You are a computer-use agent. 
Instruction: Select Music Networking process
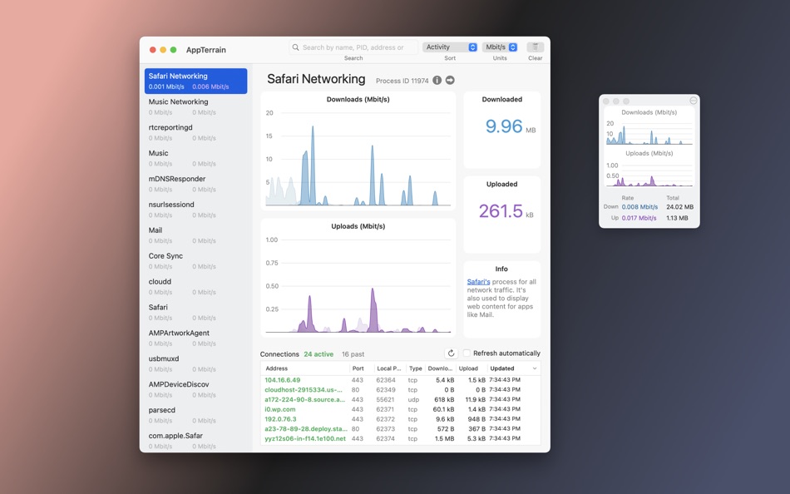pyautogui.click(x=196, y=106)
